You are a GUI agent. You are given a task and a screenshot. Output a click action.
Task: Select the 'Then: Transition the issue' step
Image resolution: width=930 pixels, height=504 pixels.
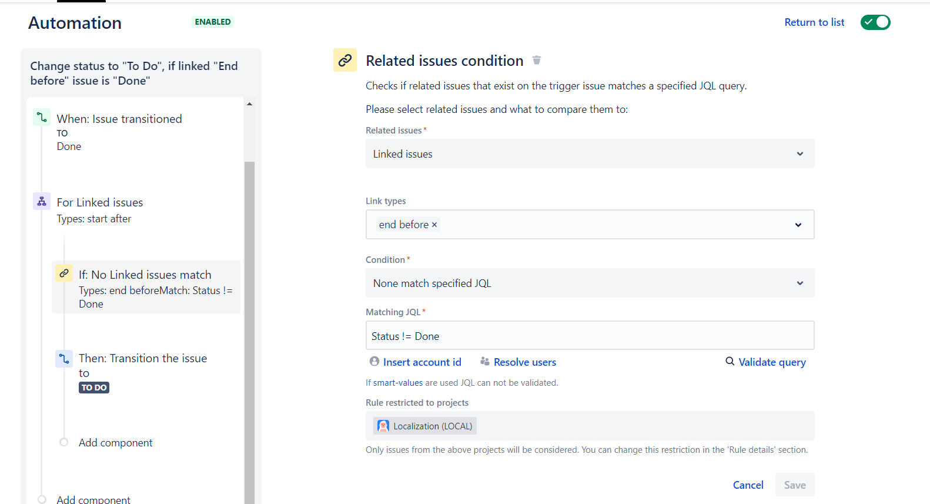coord(143,358)
